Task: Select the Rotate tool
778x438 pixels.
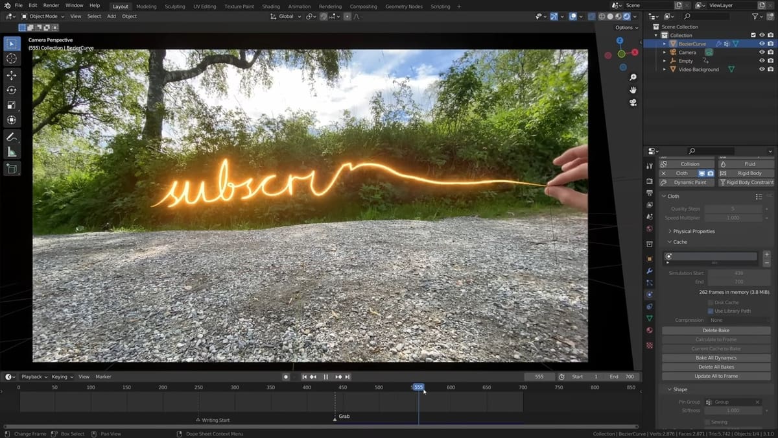Action: tap(12, 90)
